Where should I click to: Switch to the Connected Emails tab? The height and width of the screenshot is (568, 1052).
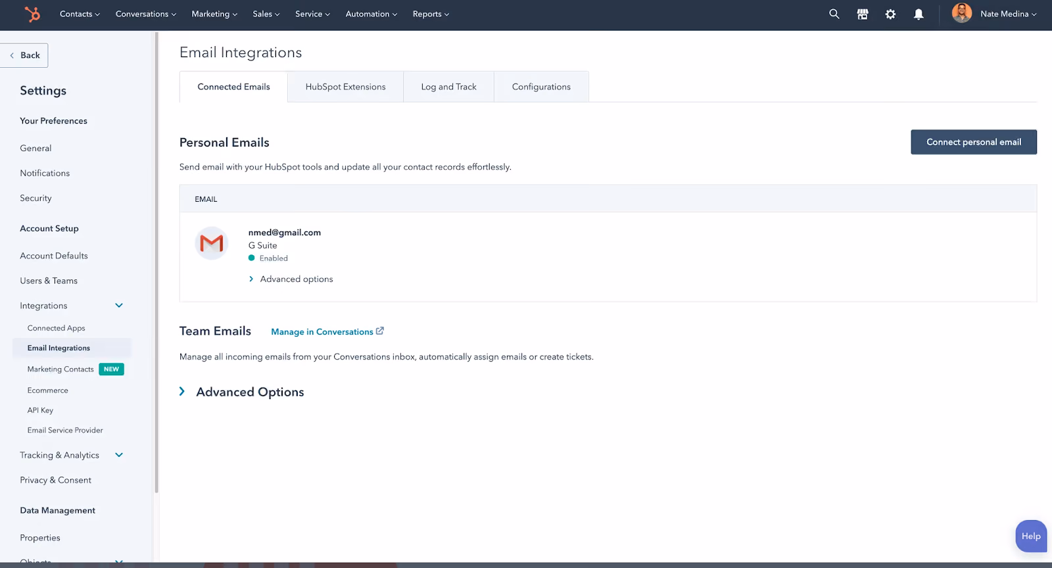tap(233, 87)
